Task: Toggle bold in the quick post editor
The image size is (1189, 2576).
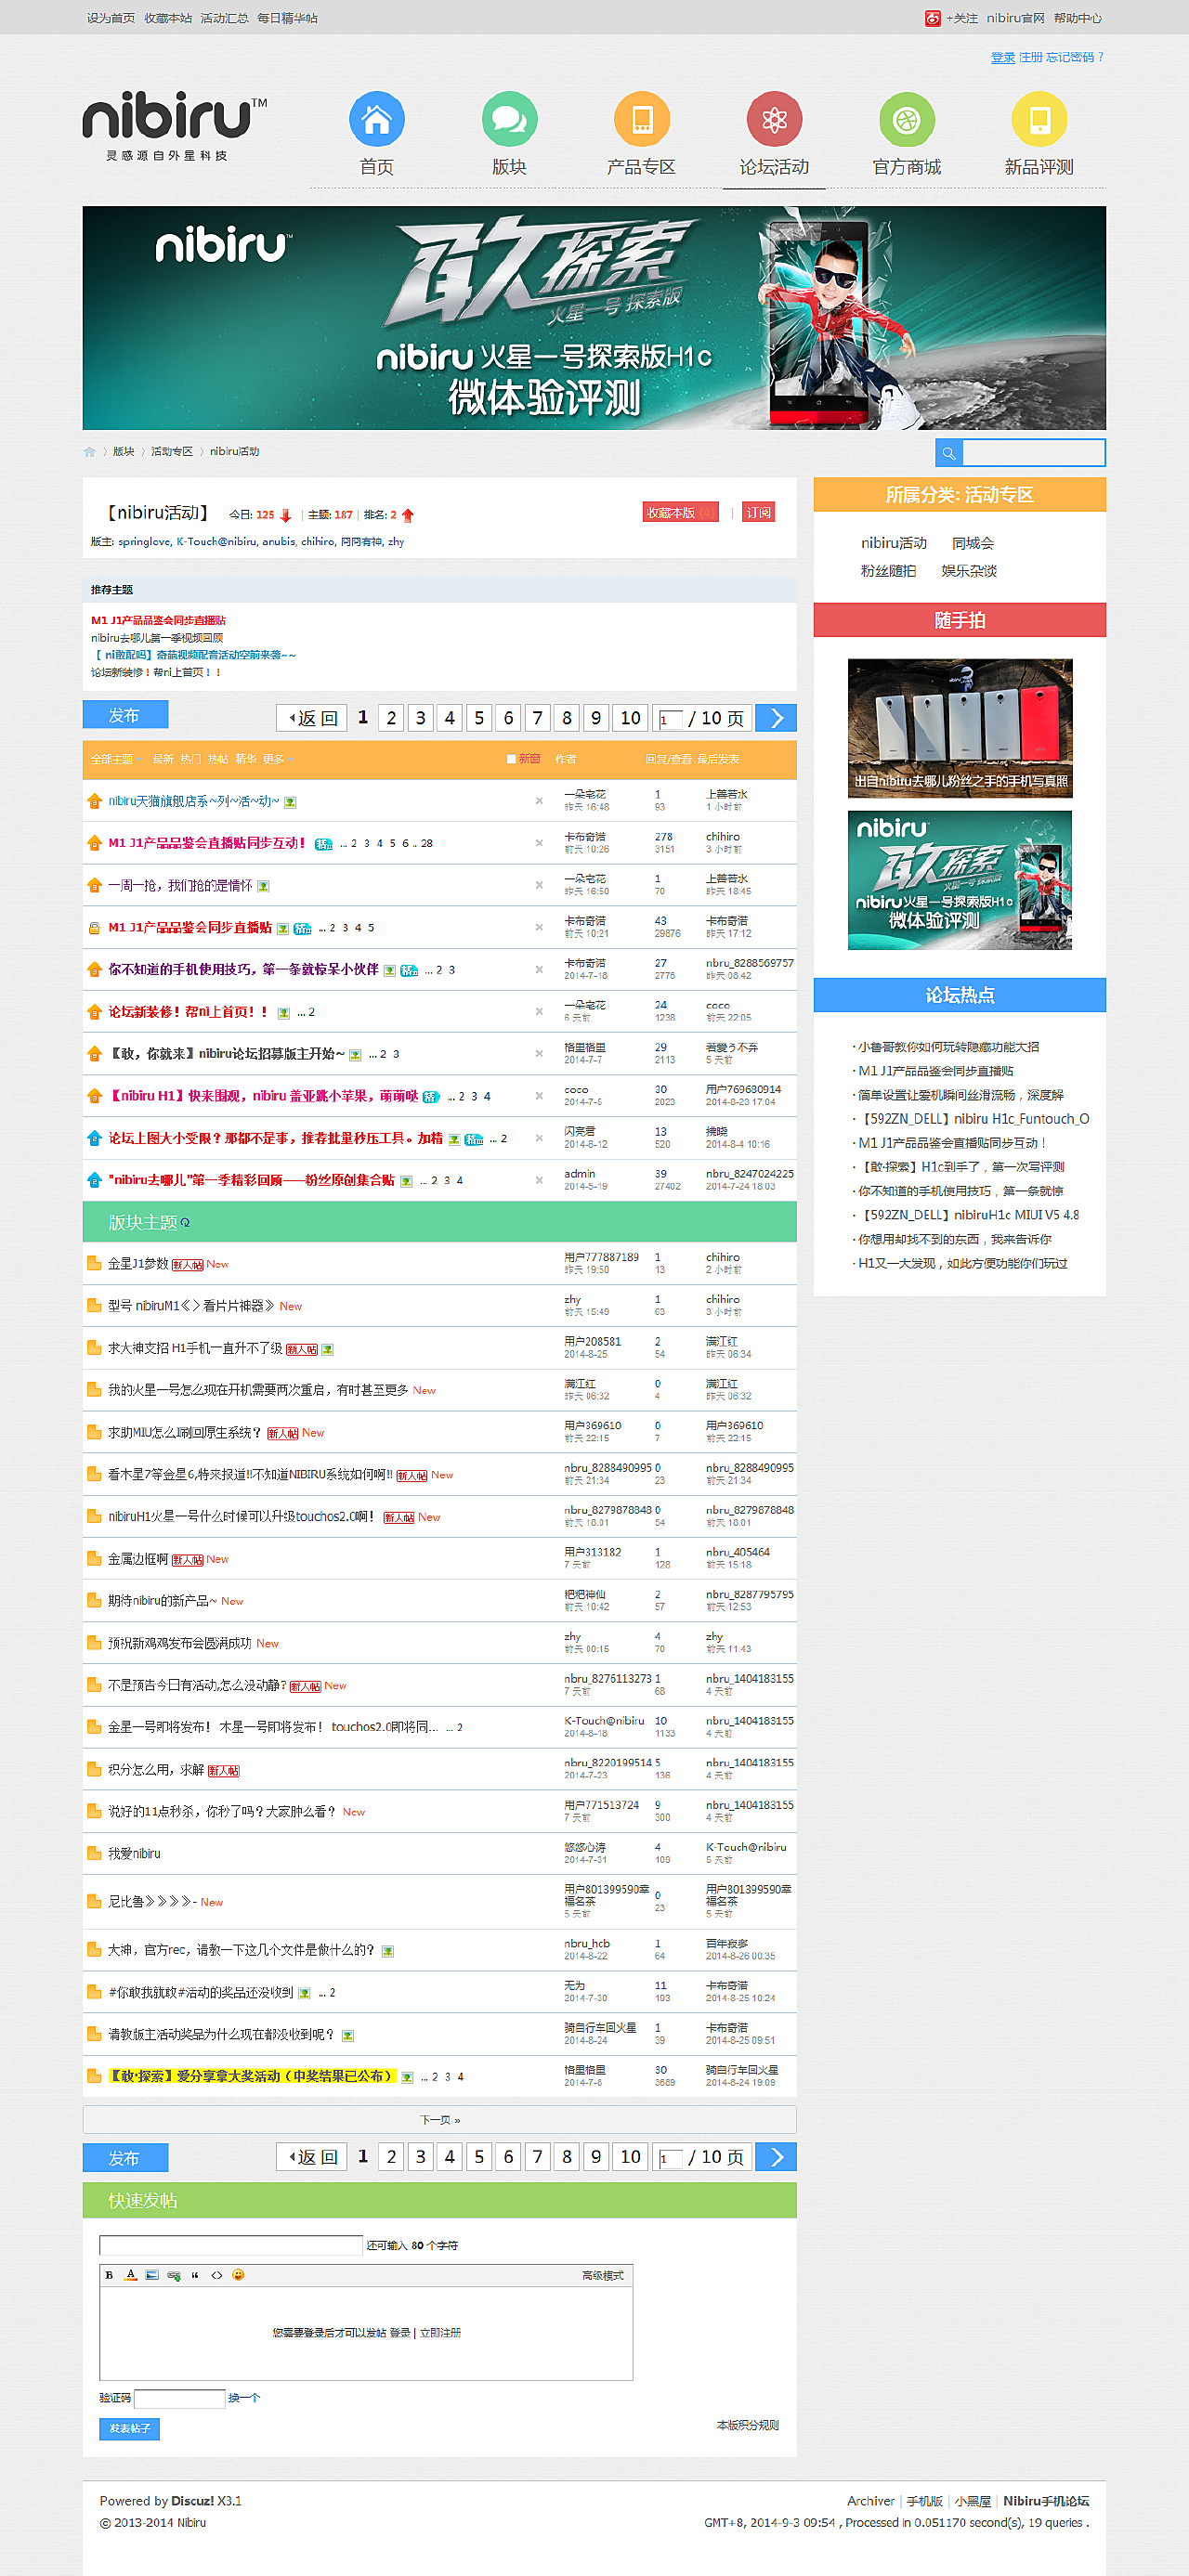Action: (x=109, y=2275)
